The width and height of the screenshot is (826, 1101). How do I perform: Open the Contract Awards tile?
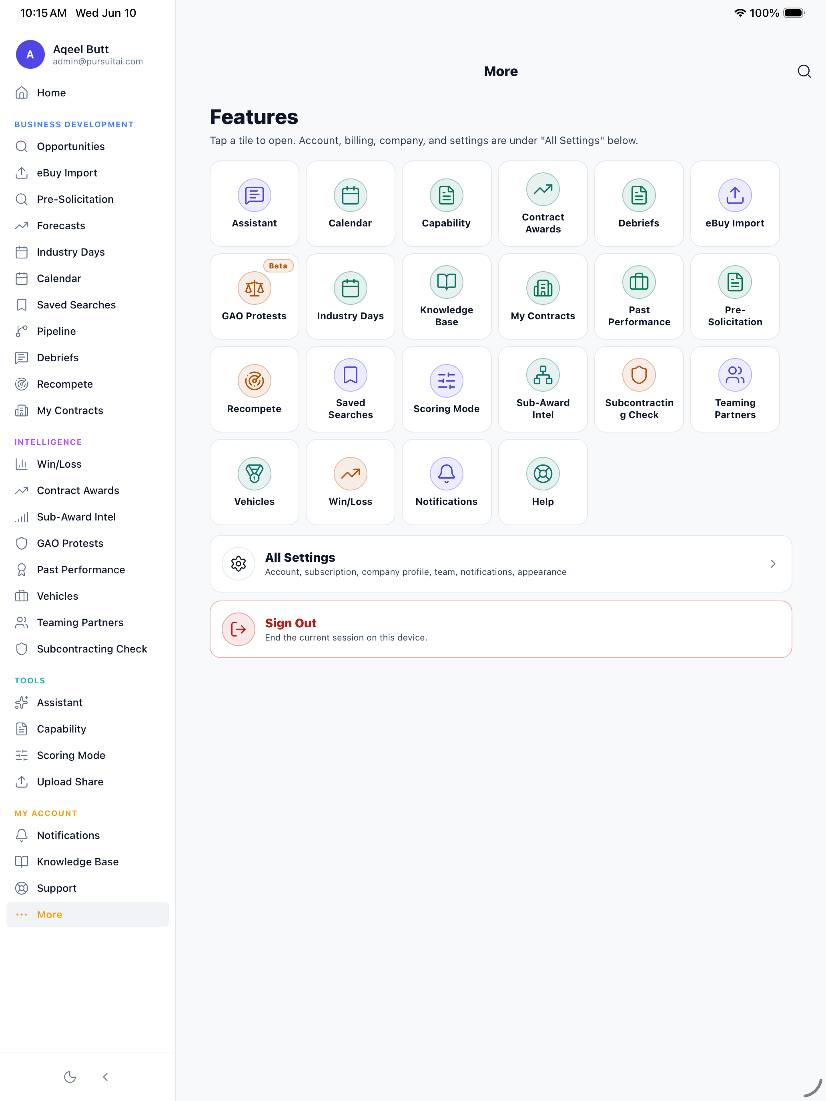543,204
